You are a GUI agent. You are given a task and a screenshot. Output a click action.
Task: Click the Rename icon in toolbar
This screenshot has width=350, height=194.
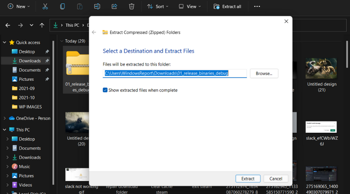pos(97,7)
